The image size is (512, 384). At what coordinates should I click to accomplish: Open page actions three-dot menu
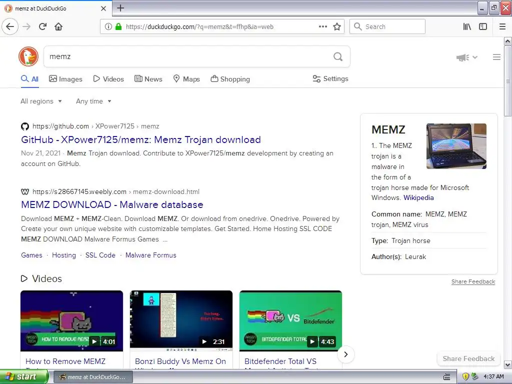tap(323, 26)
